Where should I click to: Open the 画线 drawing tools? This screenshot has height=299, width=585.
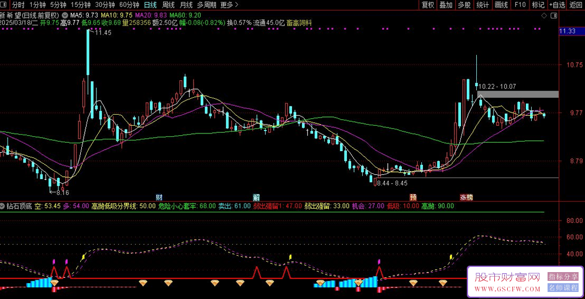pos(501,5)
